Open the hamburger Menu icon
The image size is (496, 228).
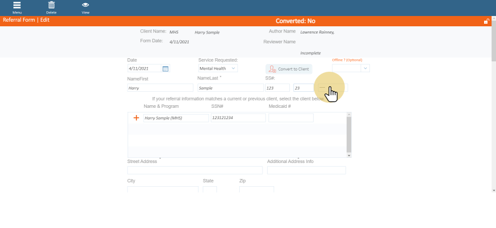17,6
